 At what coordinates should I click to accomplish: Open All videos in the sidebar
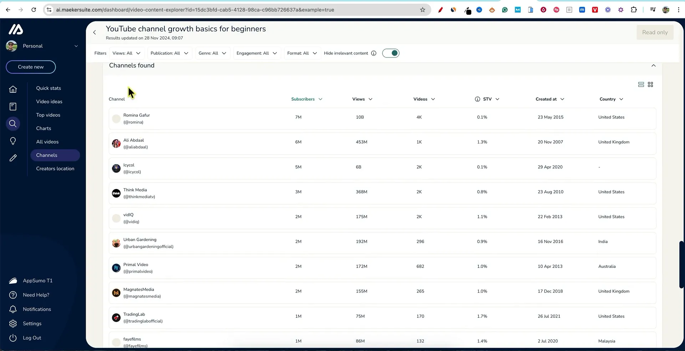coord(47,142)
